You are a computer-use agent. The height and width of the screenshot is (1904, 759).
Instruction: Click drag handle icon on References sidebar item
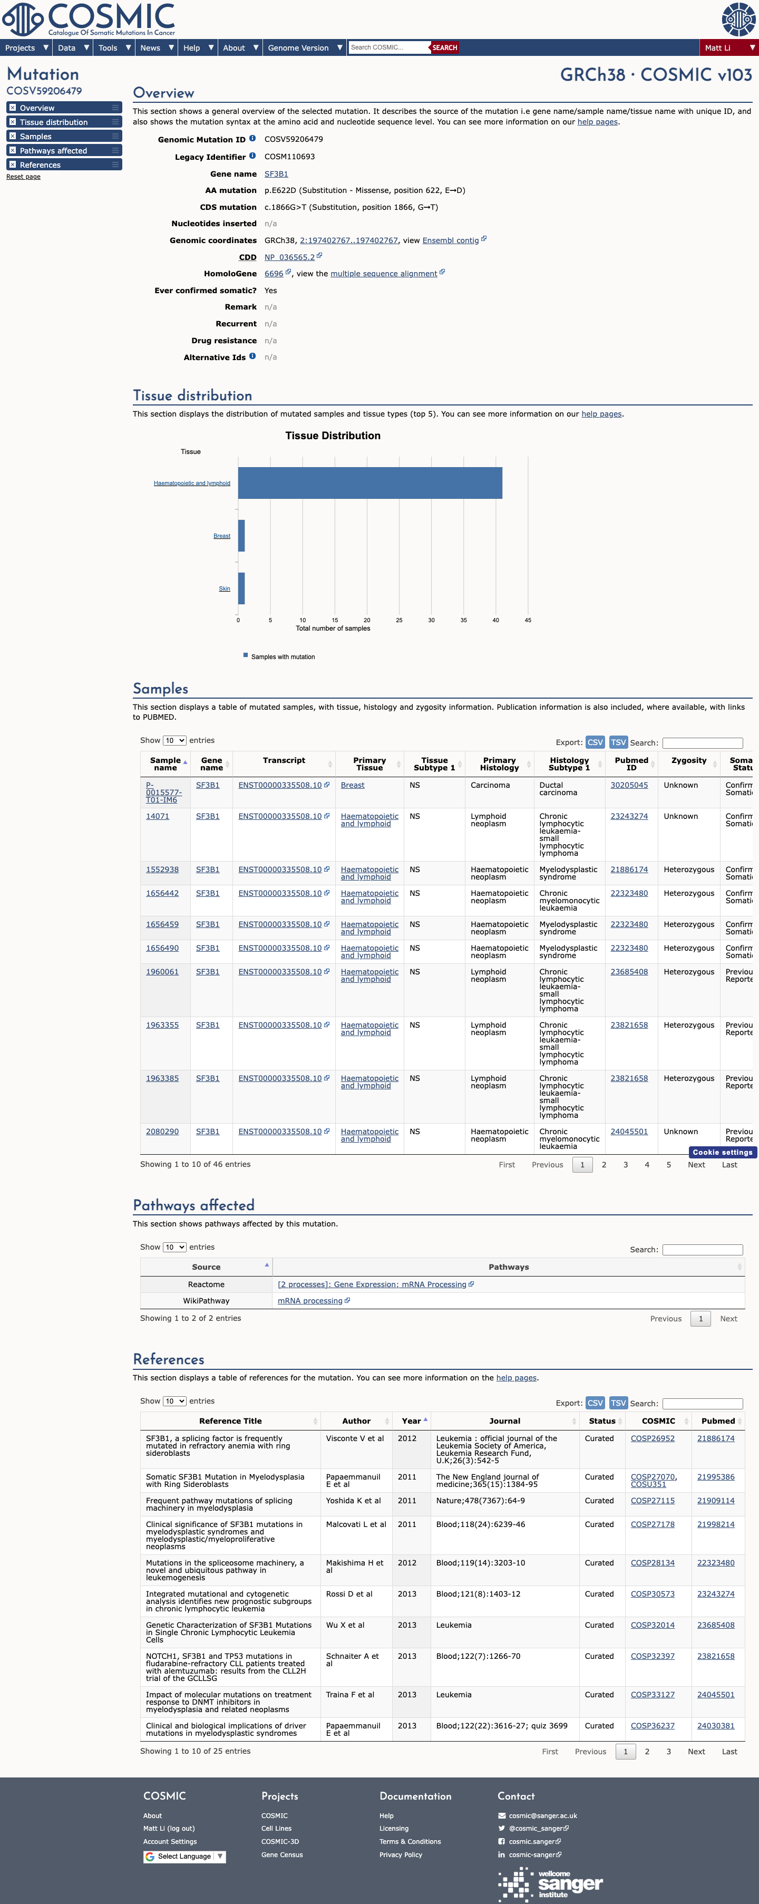click(x=115, y=164)
